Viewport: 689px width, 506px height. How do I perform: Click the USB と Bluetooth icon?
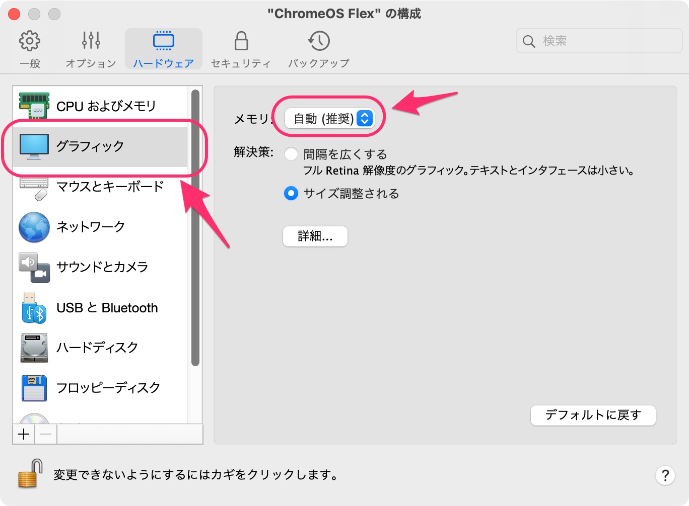point(34,307)
